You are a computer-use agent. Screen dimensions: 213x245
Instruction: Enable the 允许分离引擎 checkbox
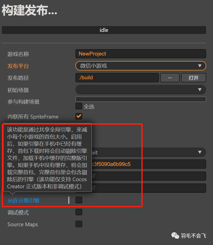79,200
